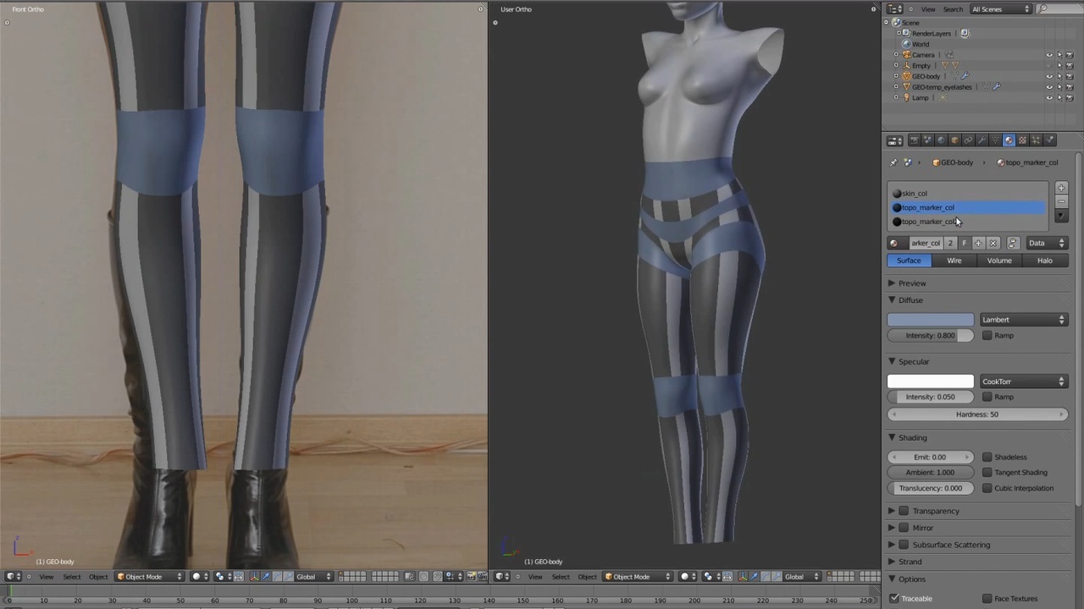Toggle visibility eye for Camera in outliner
This screenshot has width=1084, height=609.
(1049, 55)
